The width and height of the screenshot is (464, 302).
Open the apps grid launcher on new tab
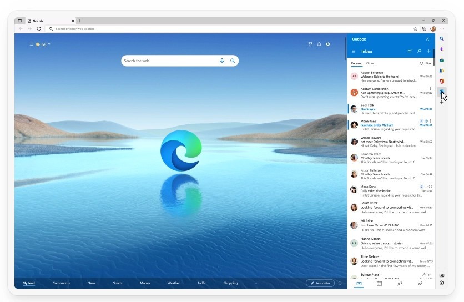tap(31, 44)
